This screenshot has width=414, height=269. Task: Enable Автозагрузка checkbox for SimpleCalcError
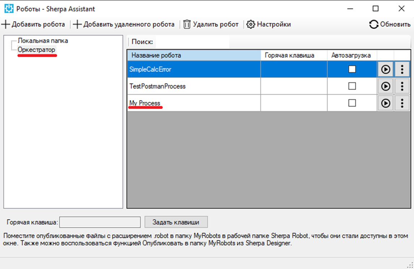(x=352, y=69)
